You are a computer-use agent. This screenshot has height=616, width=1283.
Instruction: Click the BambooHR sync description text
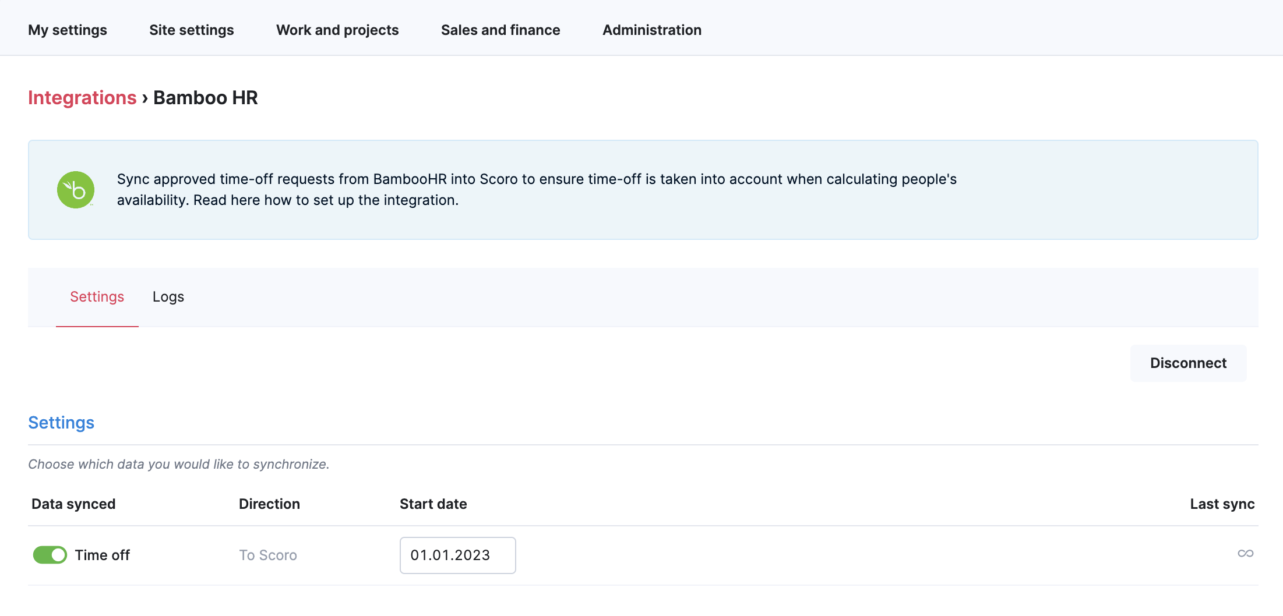click(537, 190)
